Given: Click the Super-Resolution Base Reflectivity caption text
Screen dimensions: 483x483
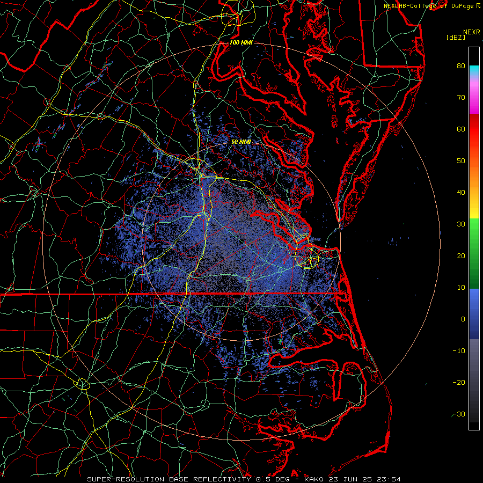Looking at the screenshot, I should (x=169, y=479).
